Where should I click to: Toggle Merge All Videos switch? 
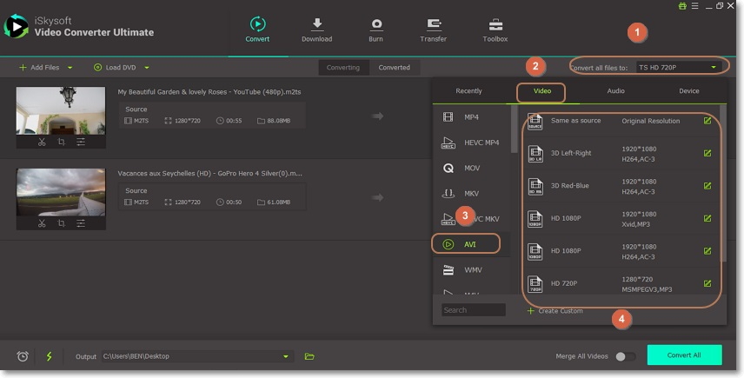tap(624, 356)
